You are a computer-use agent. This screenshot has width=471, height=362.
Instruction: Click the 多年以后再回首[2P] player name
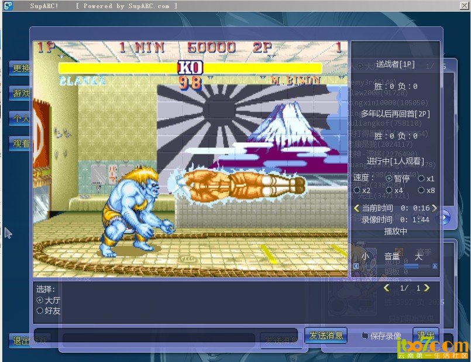tap(396, 114)
